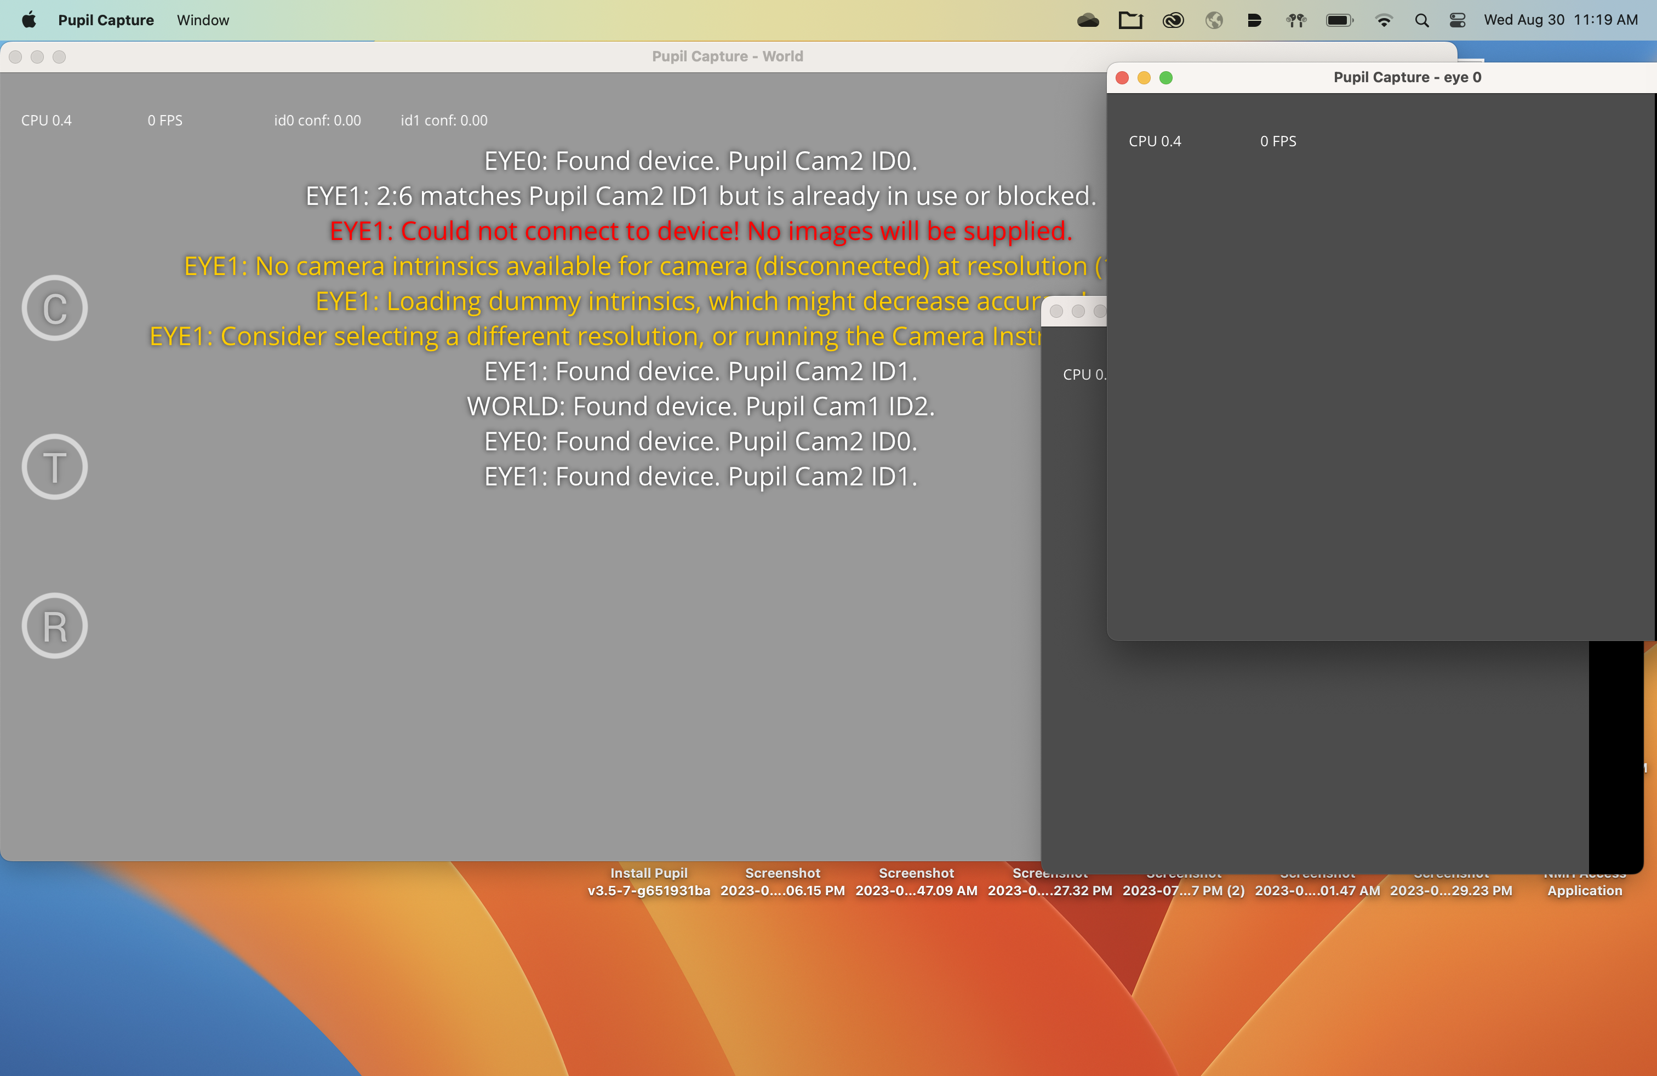Click the D-shaped menu bar icon
Image resolution: width=1657 pixels, height=1076 pixels.
tap(1254, 20)
